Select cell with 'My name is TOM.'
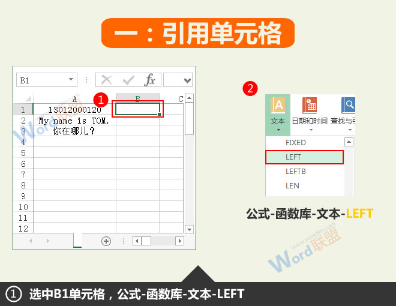Screen dimensions: 396x306 [74, 120]
